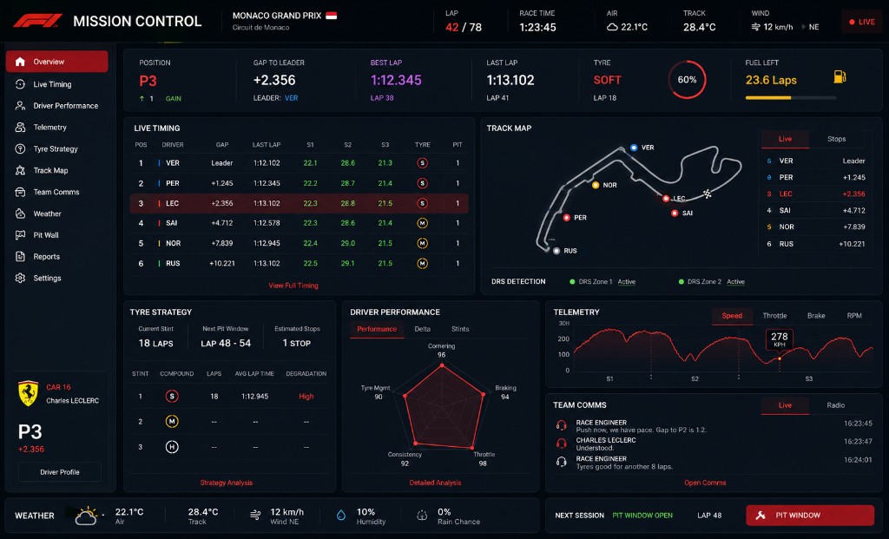Screen dimensions: 889x539
Task: Click the PIT WINDOW OPEN status text
Action: click(x=642, y=516)
